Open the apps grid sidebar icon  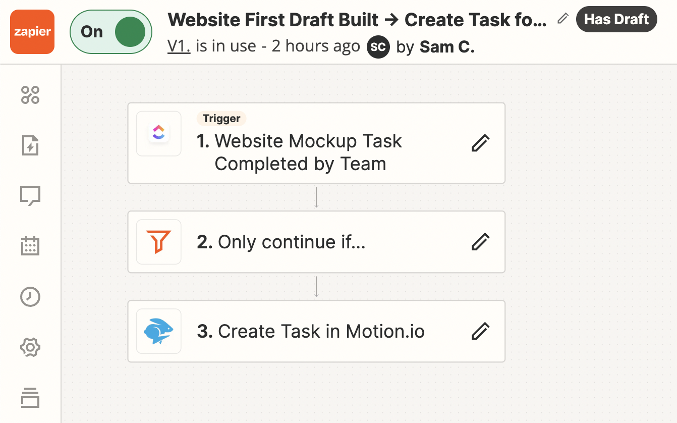pos(30,95)
